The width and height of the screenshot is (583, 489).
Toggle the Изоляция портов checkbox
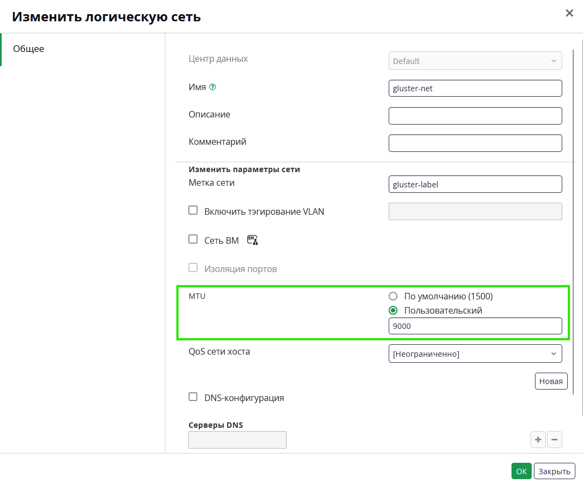[193, 268]
